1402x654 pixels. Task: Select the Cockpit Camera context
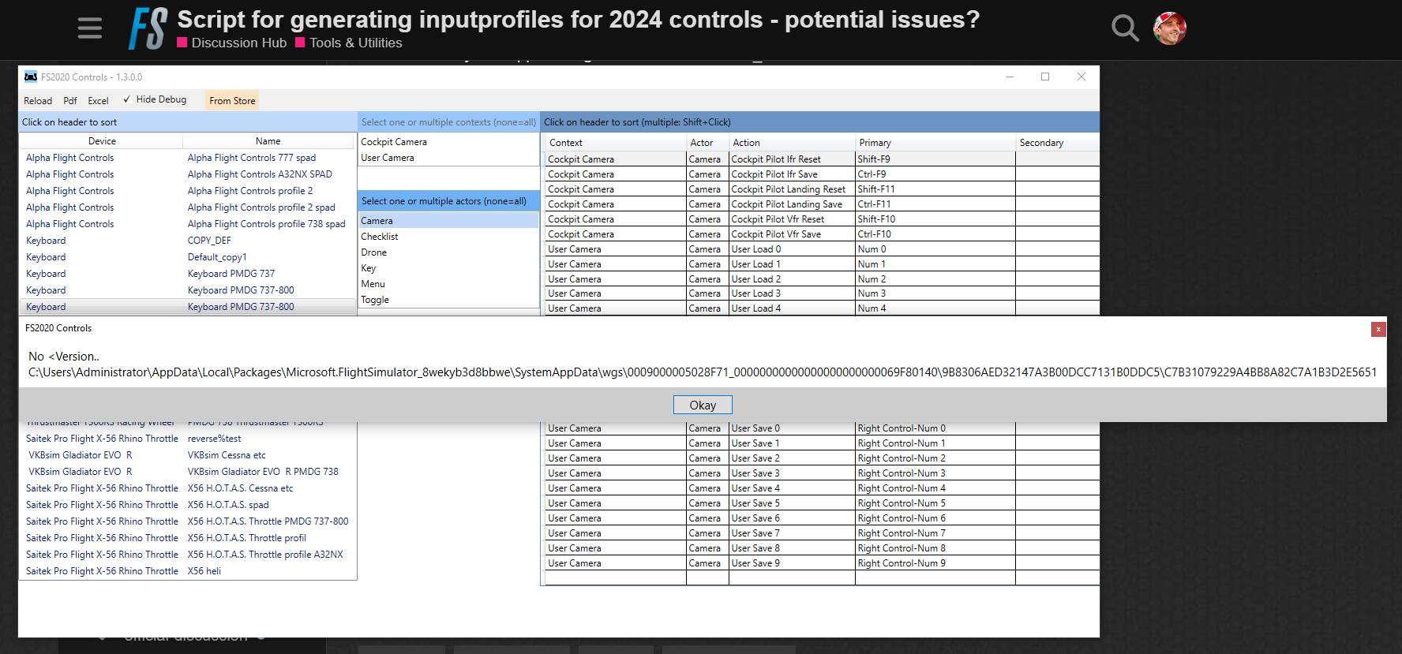(448, 142)
